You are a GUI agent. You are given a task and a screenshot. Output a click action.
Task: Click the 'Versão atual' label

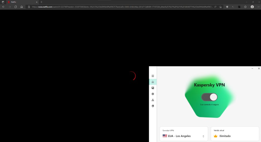tap(219, 131)
